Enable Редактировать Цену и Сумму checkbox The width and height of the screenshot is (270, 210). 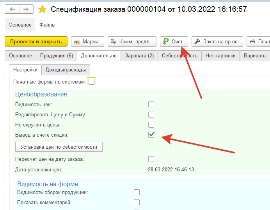click(x=151, y=114)
